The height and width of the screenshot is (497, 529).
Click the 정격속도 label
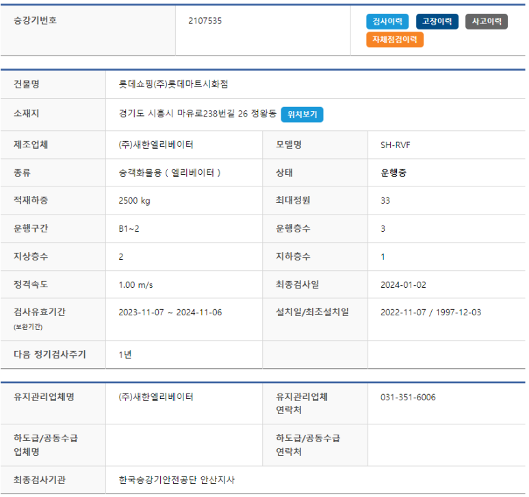(31, 284)
